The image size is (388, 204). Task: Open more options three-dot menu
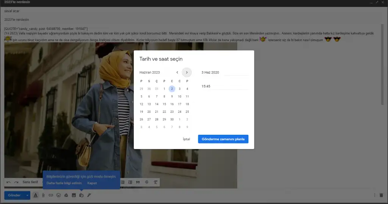click(x=374, y=195)
